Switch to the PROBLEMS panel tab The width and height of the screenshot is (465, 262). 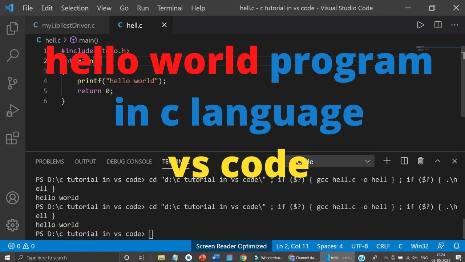coord(50,162)
